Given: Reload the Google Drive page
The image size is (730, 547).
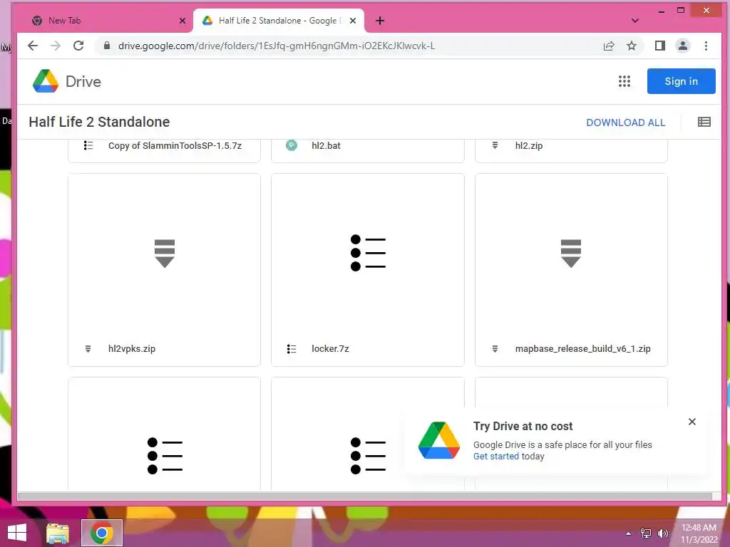Looking at the screenshot, I should pyautogui.click(x=78, y=46).
